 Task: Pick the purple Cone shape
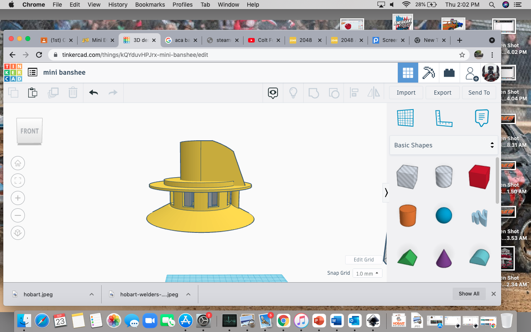click(443, 258)
